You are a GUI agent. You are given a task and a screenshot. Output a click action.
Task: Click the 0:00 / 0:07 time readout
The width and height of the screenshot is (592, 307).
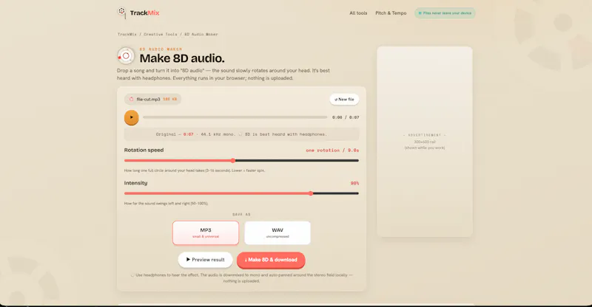tap(346, 117)
